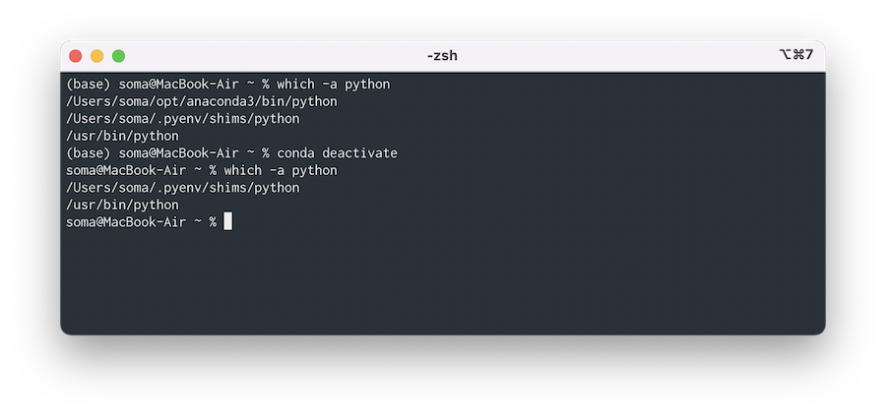Click the terminal cursor block

point(227,221)
